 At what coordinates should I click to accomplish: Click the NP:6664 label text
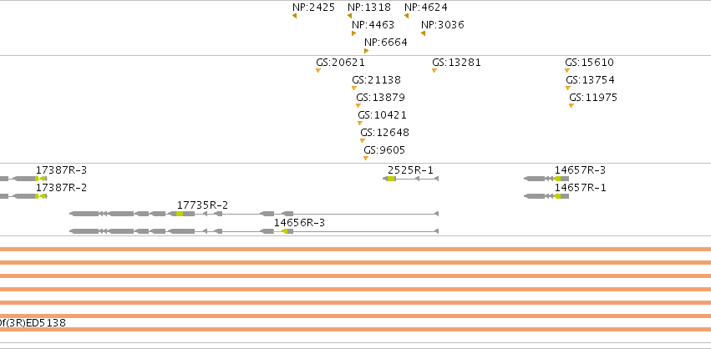pos(386,43)
